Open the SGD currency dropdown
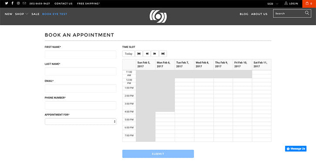Screen dimensions: 316x161 coord(272,3)
